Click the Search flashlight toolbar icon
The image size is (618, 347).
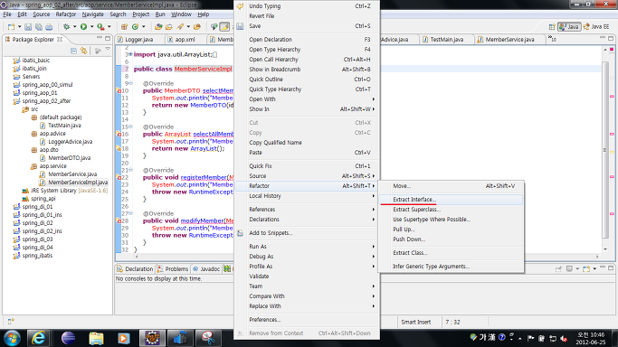click(180, 27)
